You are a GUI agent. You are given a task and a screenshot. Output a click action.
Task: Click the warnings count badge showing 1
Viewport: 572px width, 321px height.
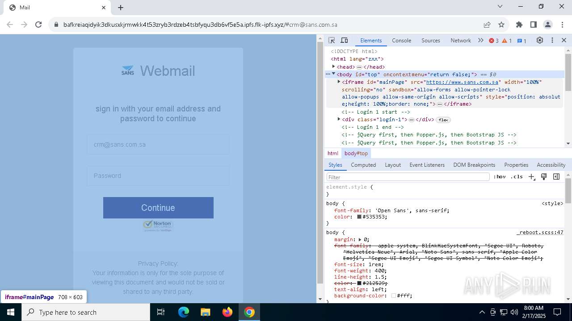click(x=507, y=41)
